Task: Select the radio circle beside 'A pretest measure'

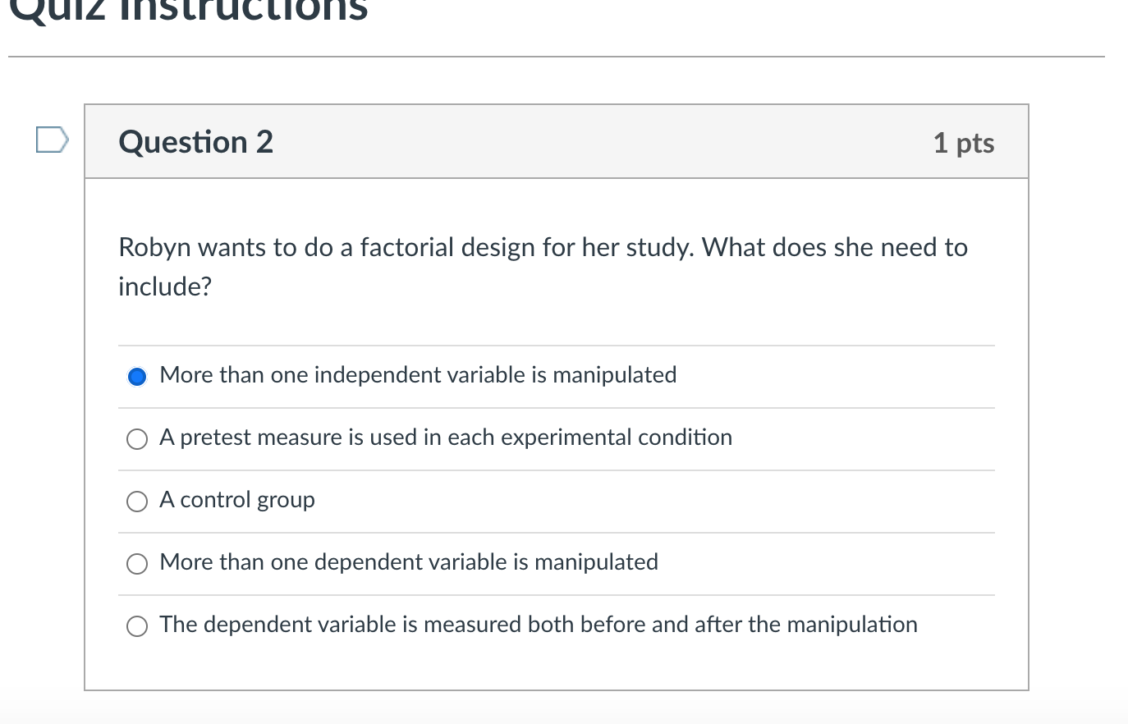Action: pyautogui.click(x=137, y=439)
